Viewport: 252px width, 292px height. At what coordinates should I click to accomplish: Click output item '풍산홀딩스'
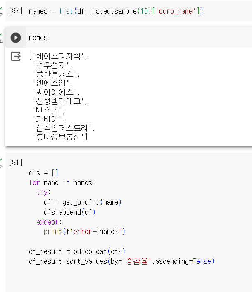55,74
